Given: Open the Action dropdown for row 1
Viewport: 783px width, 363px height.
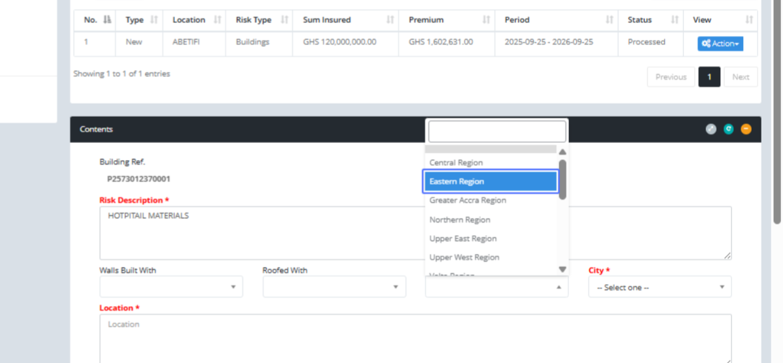Looking at the screenshot, I should (720, 44).
